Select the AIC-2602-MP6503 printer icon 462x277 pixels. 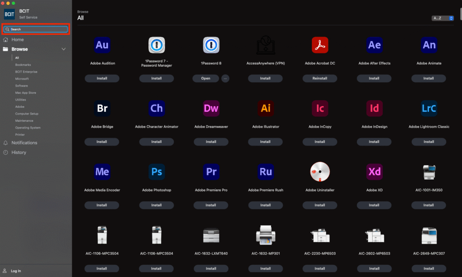click(x=374, y=235)
